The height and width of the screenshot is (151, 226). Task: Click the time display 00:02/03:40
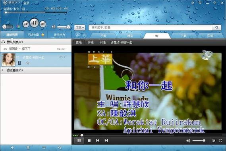coord(56,8)
